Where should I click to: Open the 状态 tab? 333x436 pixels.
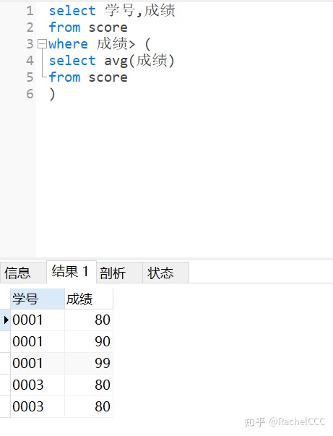click(166, 273)
